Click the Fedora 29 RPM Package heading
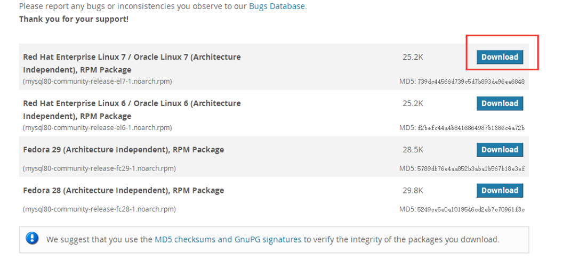This screenshot has height=260, width=563. click(123, 150)
